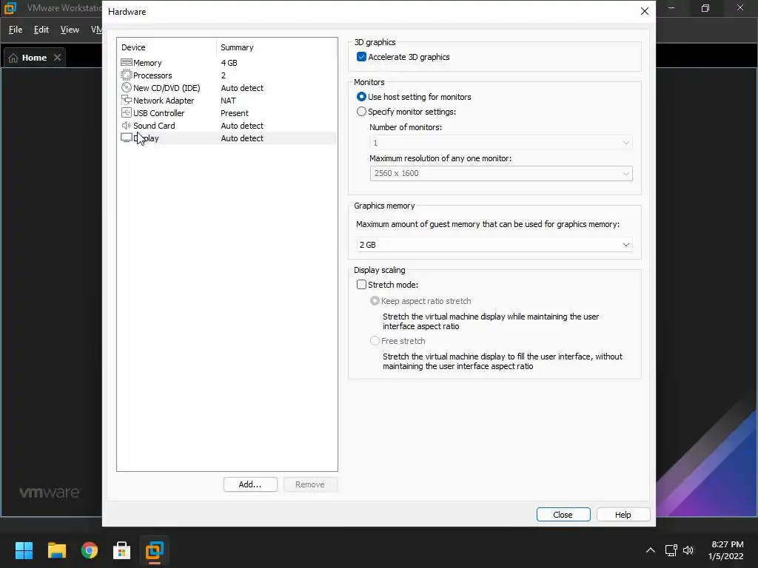Screen dimensions: 758x568
Task: Click the USB Controller summary Present
Action: coord(235,113)
